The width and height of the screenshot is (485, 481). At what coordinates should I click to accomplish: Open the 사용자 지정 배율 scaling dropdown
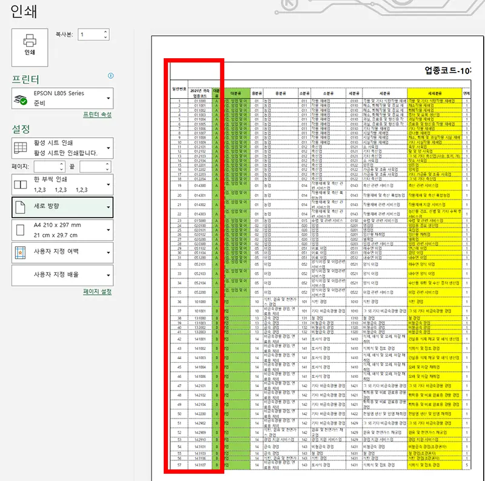coord(108,276)
